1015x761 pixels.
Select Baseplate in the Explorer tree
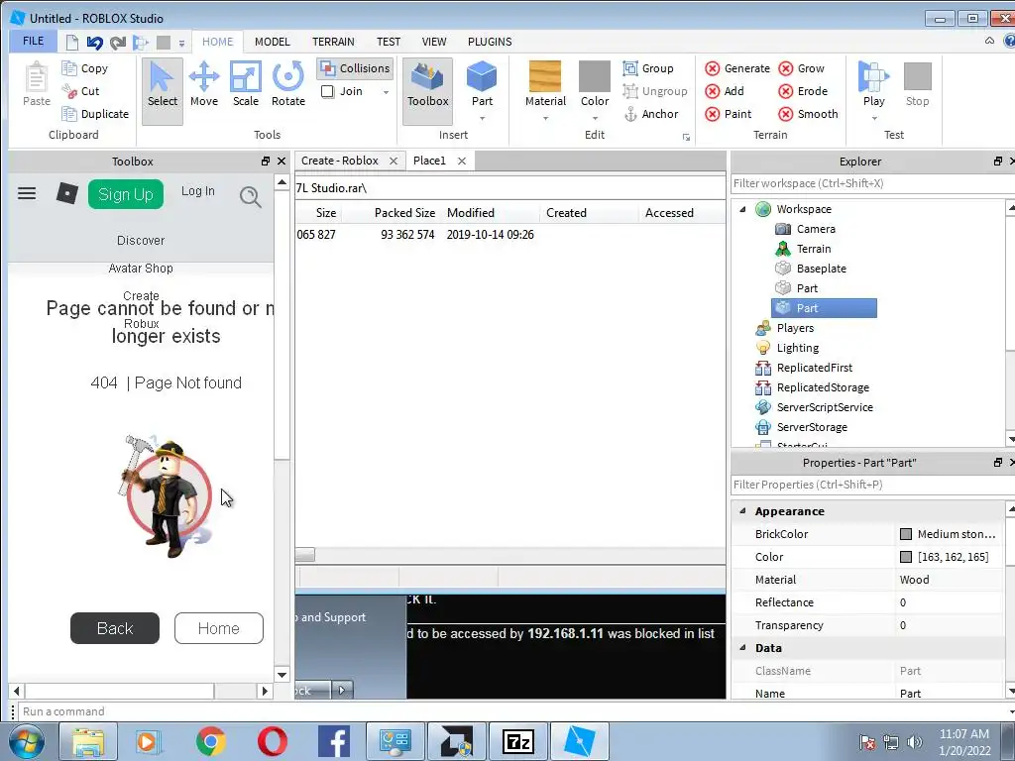click(x=821, y=268)
